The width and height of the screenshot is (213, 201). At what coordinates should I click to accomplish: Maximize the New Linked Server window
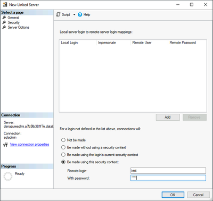[192, 5]
